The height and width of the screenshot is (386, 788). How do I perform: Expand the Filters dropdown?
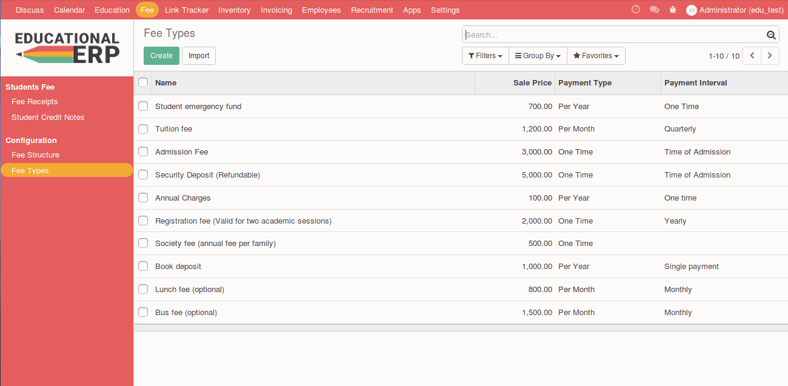coord(486,56)
